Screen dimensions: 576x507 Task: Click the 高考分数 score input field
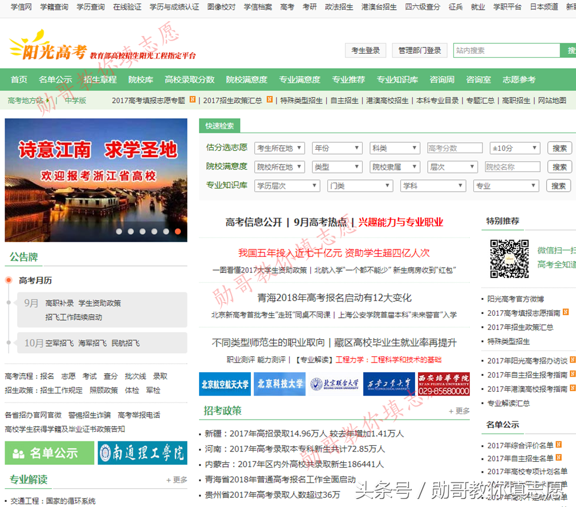[x=454, y=147]
